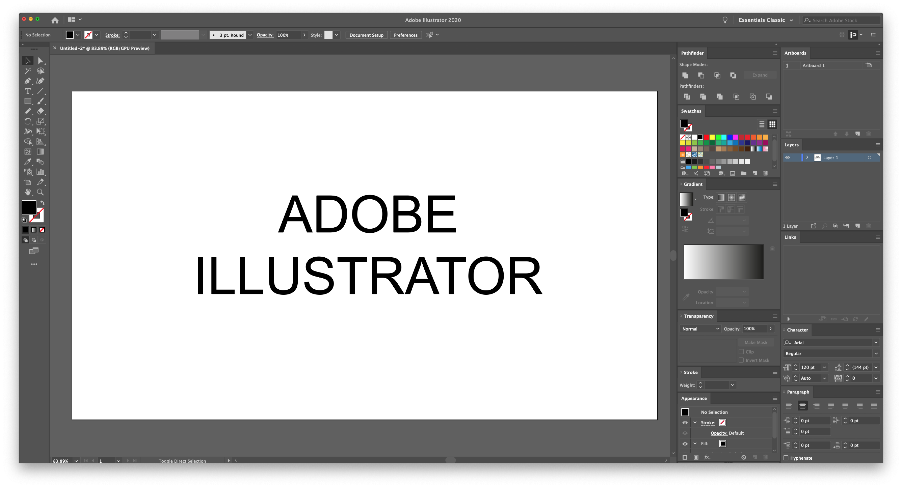Activate the Hand tool
This screenshot has width=902, height=488.
coord(28,192)
